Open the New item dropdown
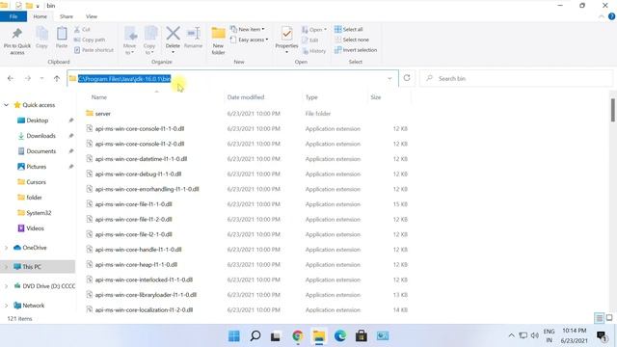 coord(248,30)
